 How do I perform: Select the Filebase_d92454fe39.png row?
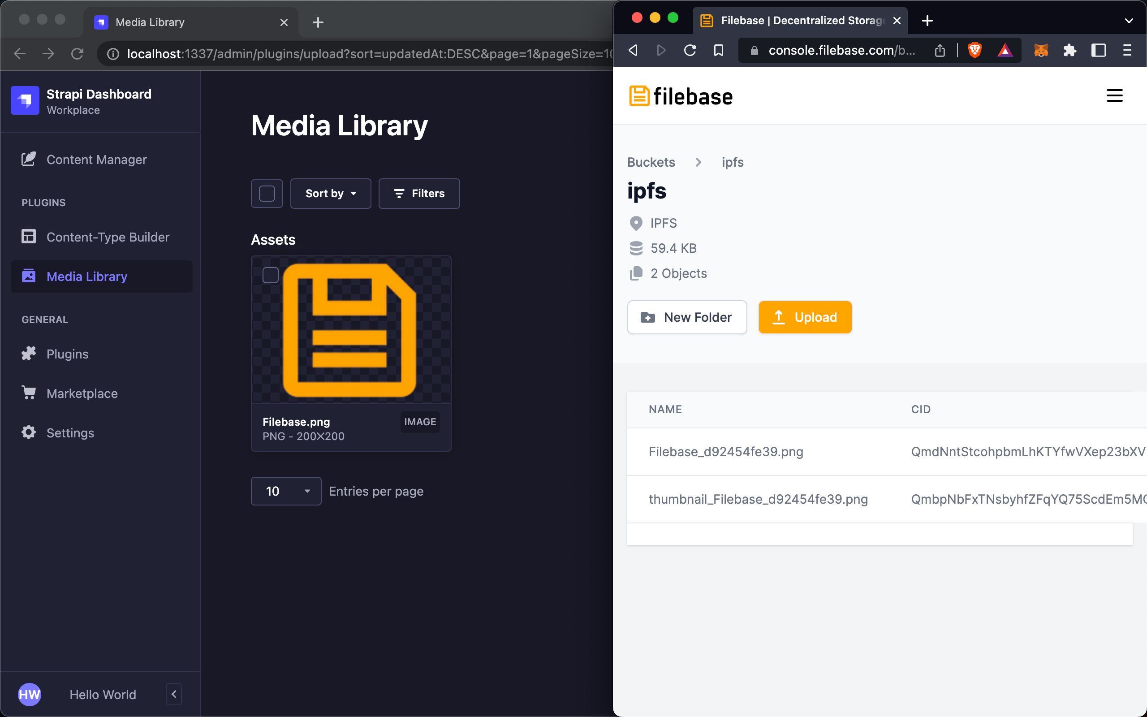click(886, 451)
